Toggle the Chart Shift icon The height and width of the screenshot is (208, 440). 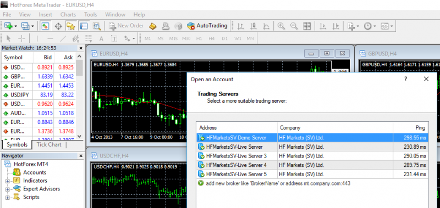coord(336,26)
